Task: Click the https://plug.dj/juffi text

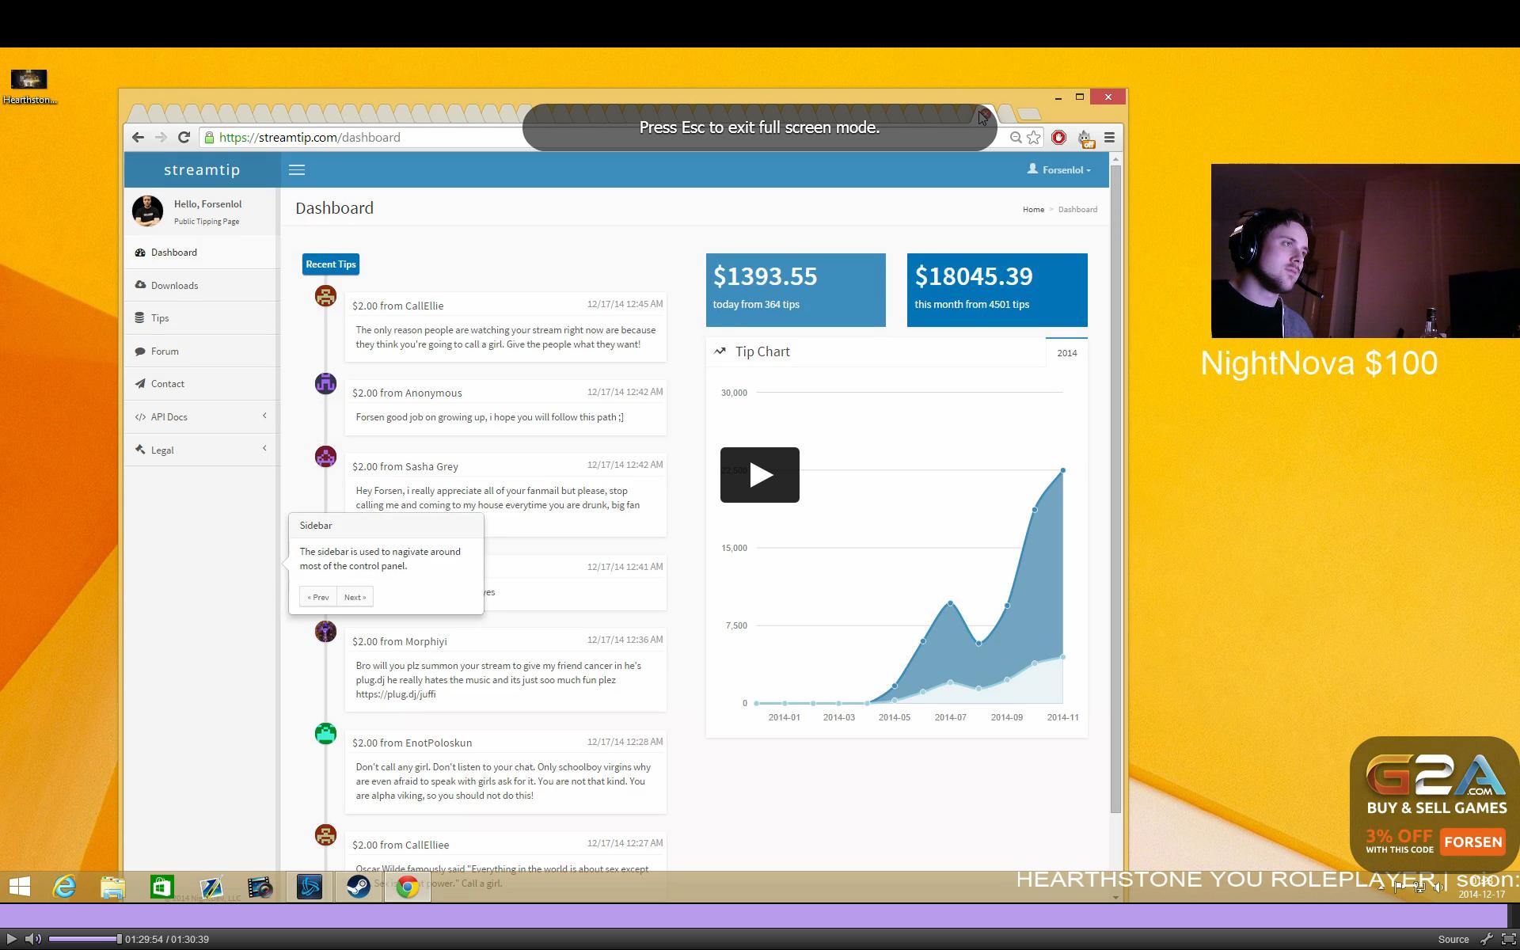Action: [x=395, y=694]
